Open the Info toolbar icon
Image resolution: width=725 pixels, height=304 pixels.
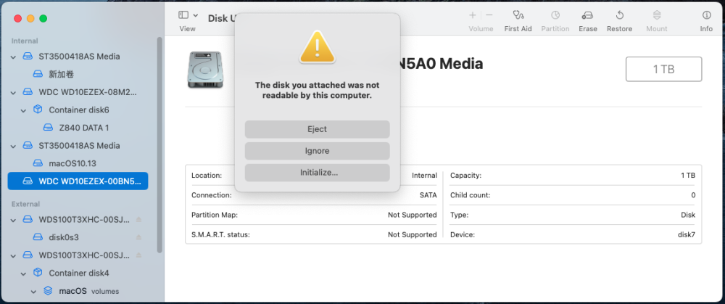click(706, 15)
